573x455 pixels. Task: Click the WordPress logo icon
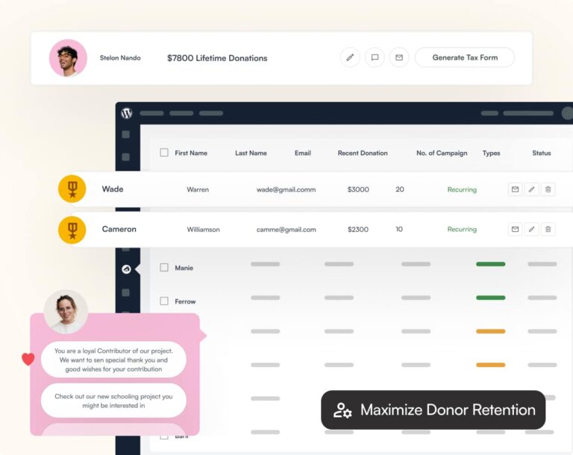(126, 113)
